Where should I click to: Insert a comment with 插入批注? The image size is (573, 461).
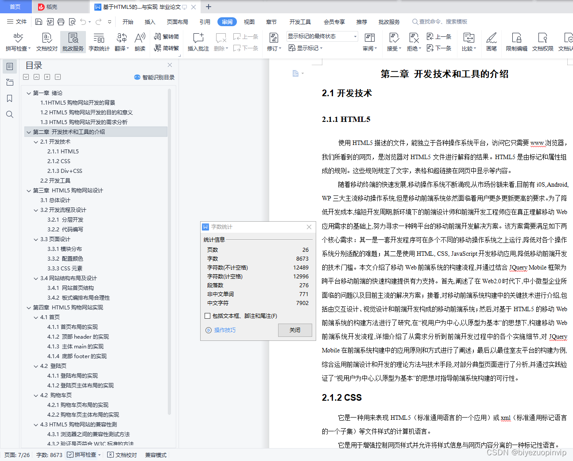[198, 42]
